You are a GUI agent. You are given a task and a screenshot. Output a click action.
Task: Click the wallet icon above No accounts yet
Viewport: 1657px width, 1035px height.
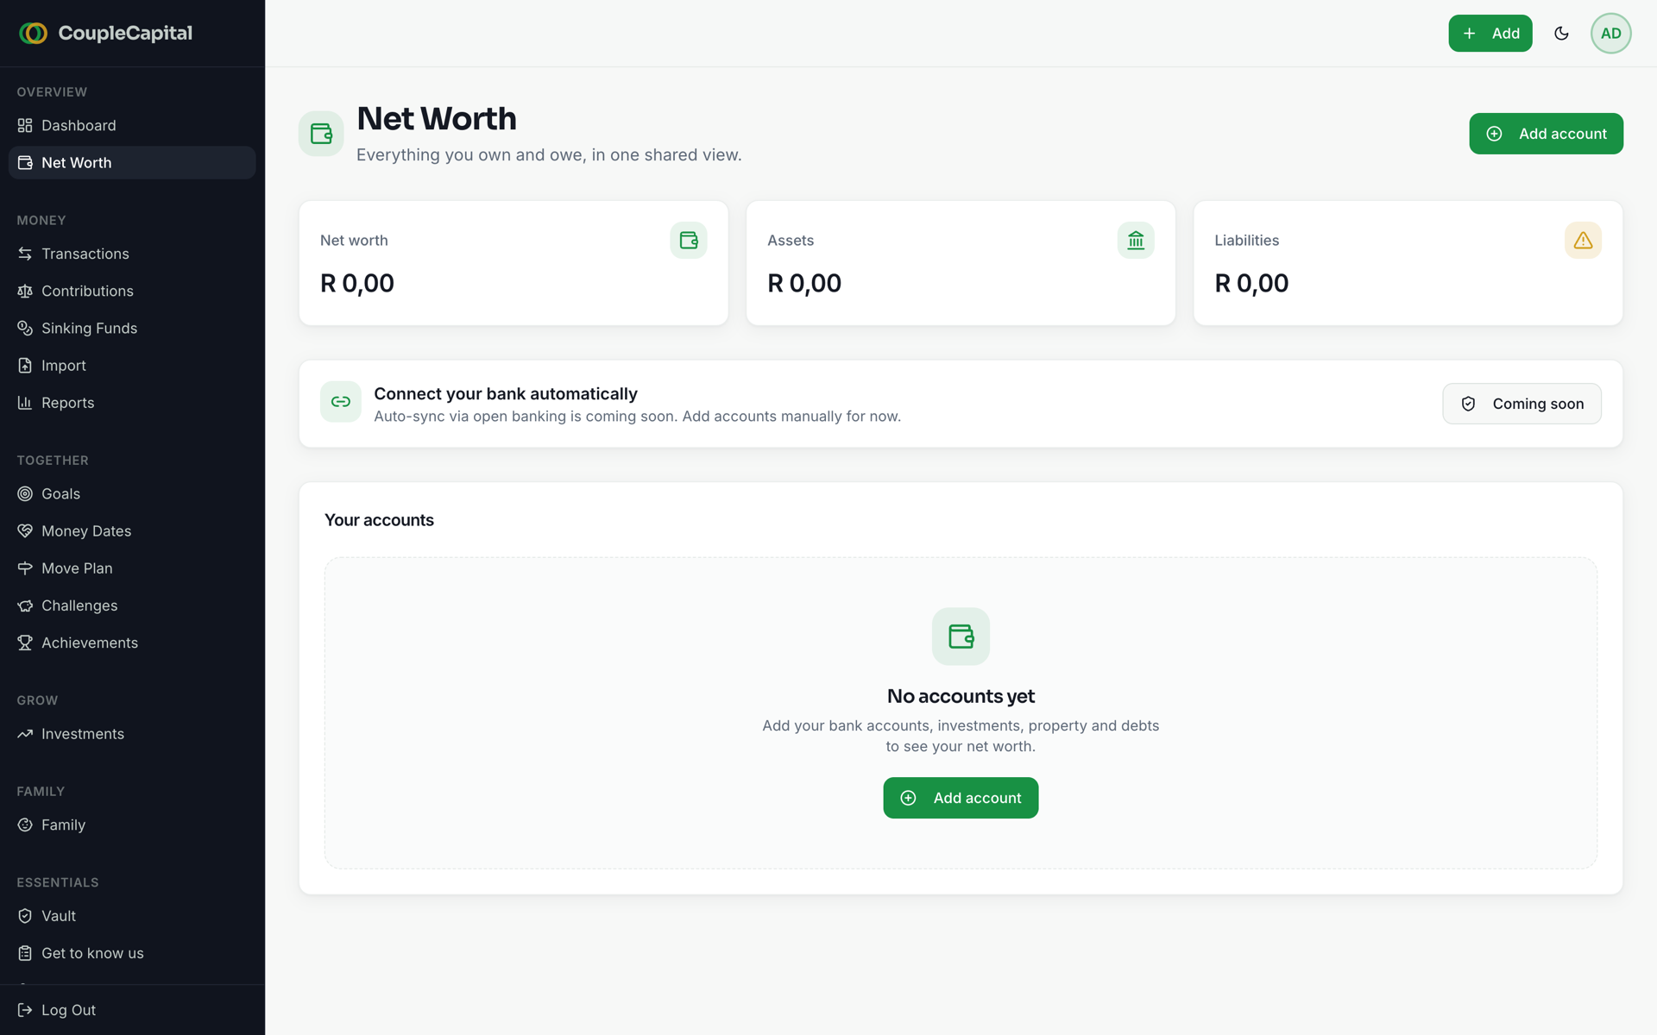961,637
